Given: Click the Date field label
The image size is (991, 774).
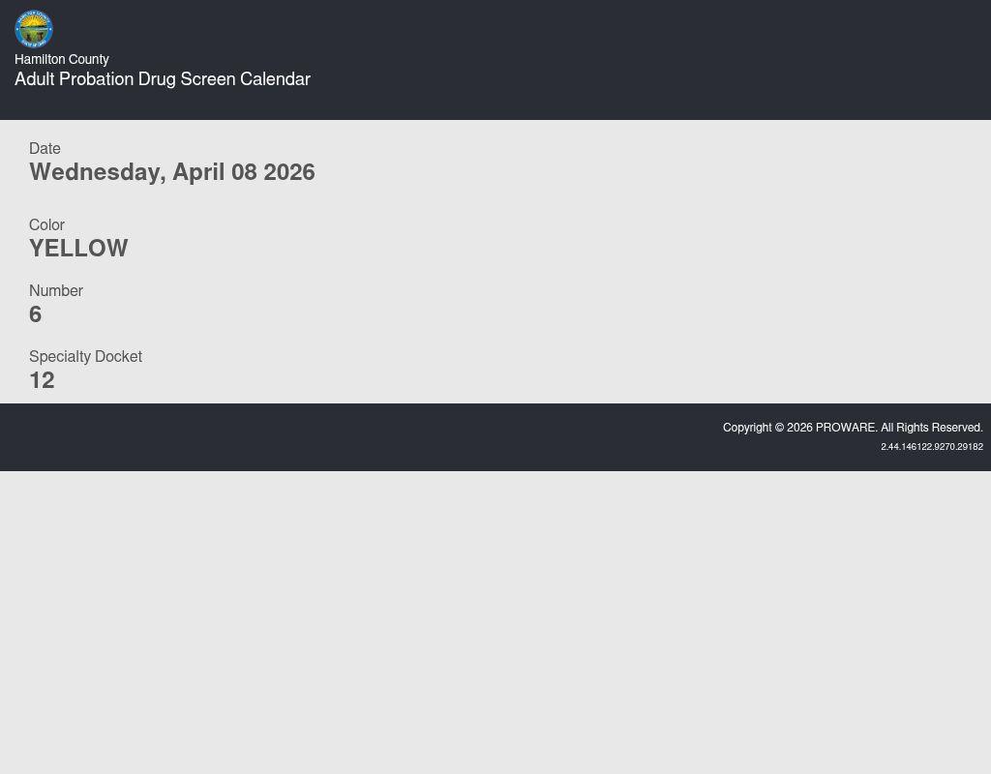Looking at the screenshot, I should click(45, 149).
